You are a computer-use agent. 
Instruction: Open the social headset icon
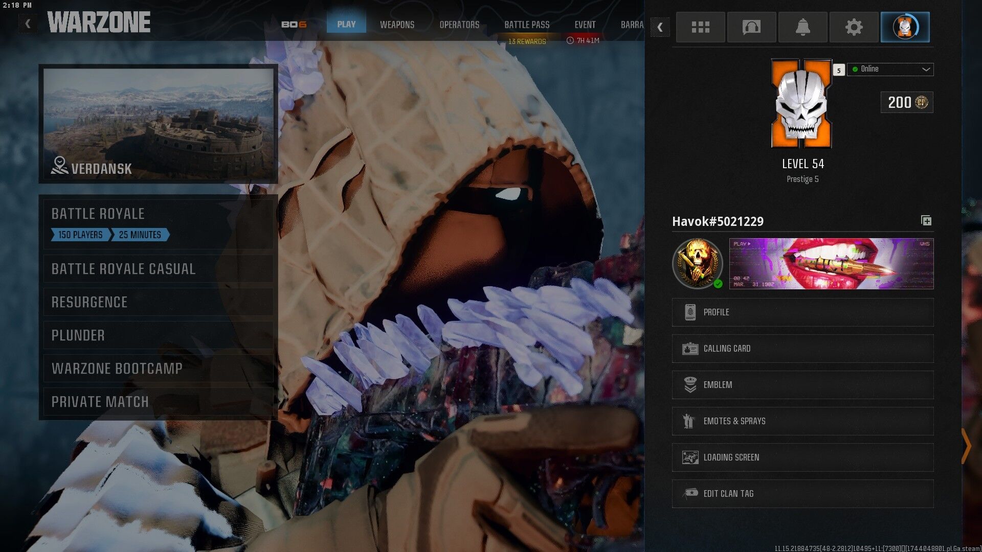click(751, 27)
